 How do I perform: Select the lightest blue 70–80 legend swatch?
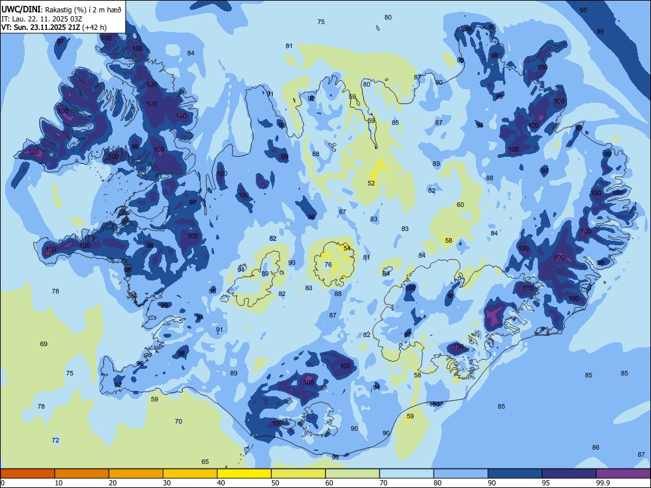click(407, 474)
